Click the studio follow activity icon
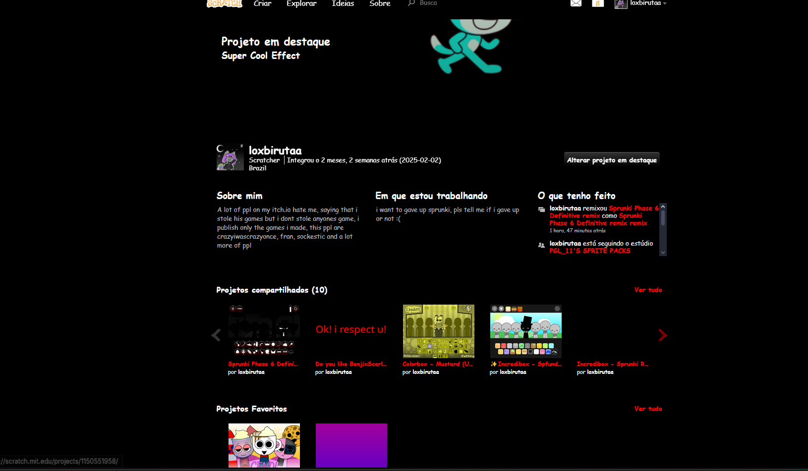The width and height of the screenshot is (808, 471). coord(541,245)
